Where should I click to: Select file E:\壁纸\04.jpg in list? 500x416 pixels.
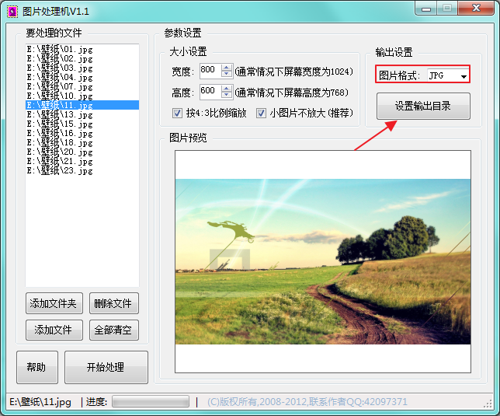click(82, 77)
